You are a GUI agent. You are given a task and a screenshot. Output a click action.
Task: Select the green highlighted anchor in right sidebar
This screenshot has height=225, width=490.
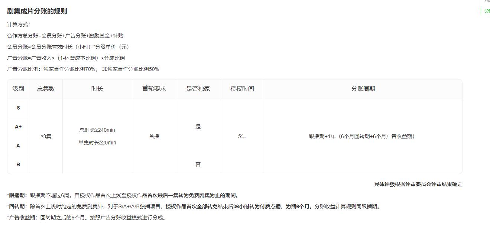point(487,12)
